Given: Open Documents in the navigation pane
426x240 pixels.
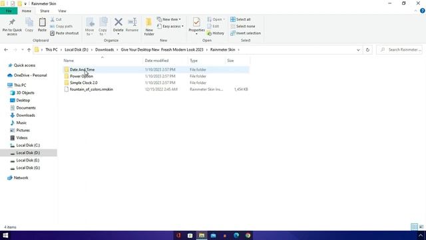Looking at the screenshot, I should (x=23, y=108).
